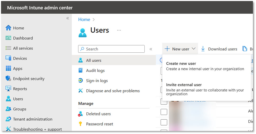The image size is (256, 134).
Task: Follow the Home breadcrumb link
Action: [84, 20]
